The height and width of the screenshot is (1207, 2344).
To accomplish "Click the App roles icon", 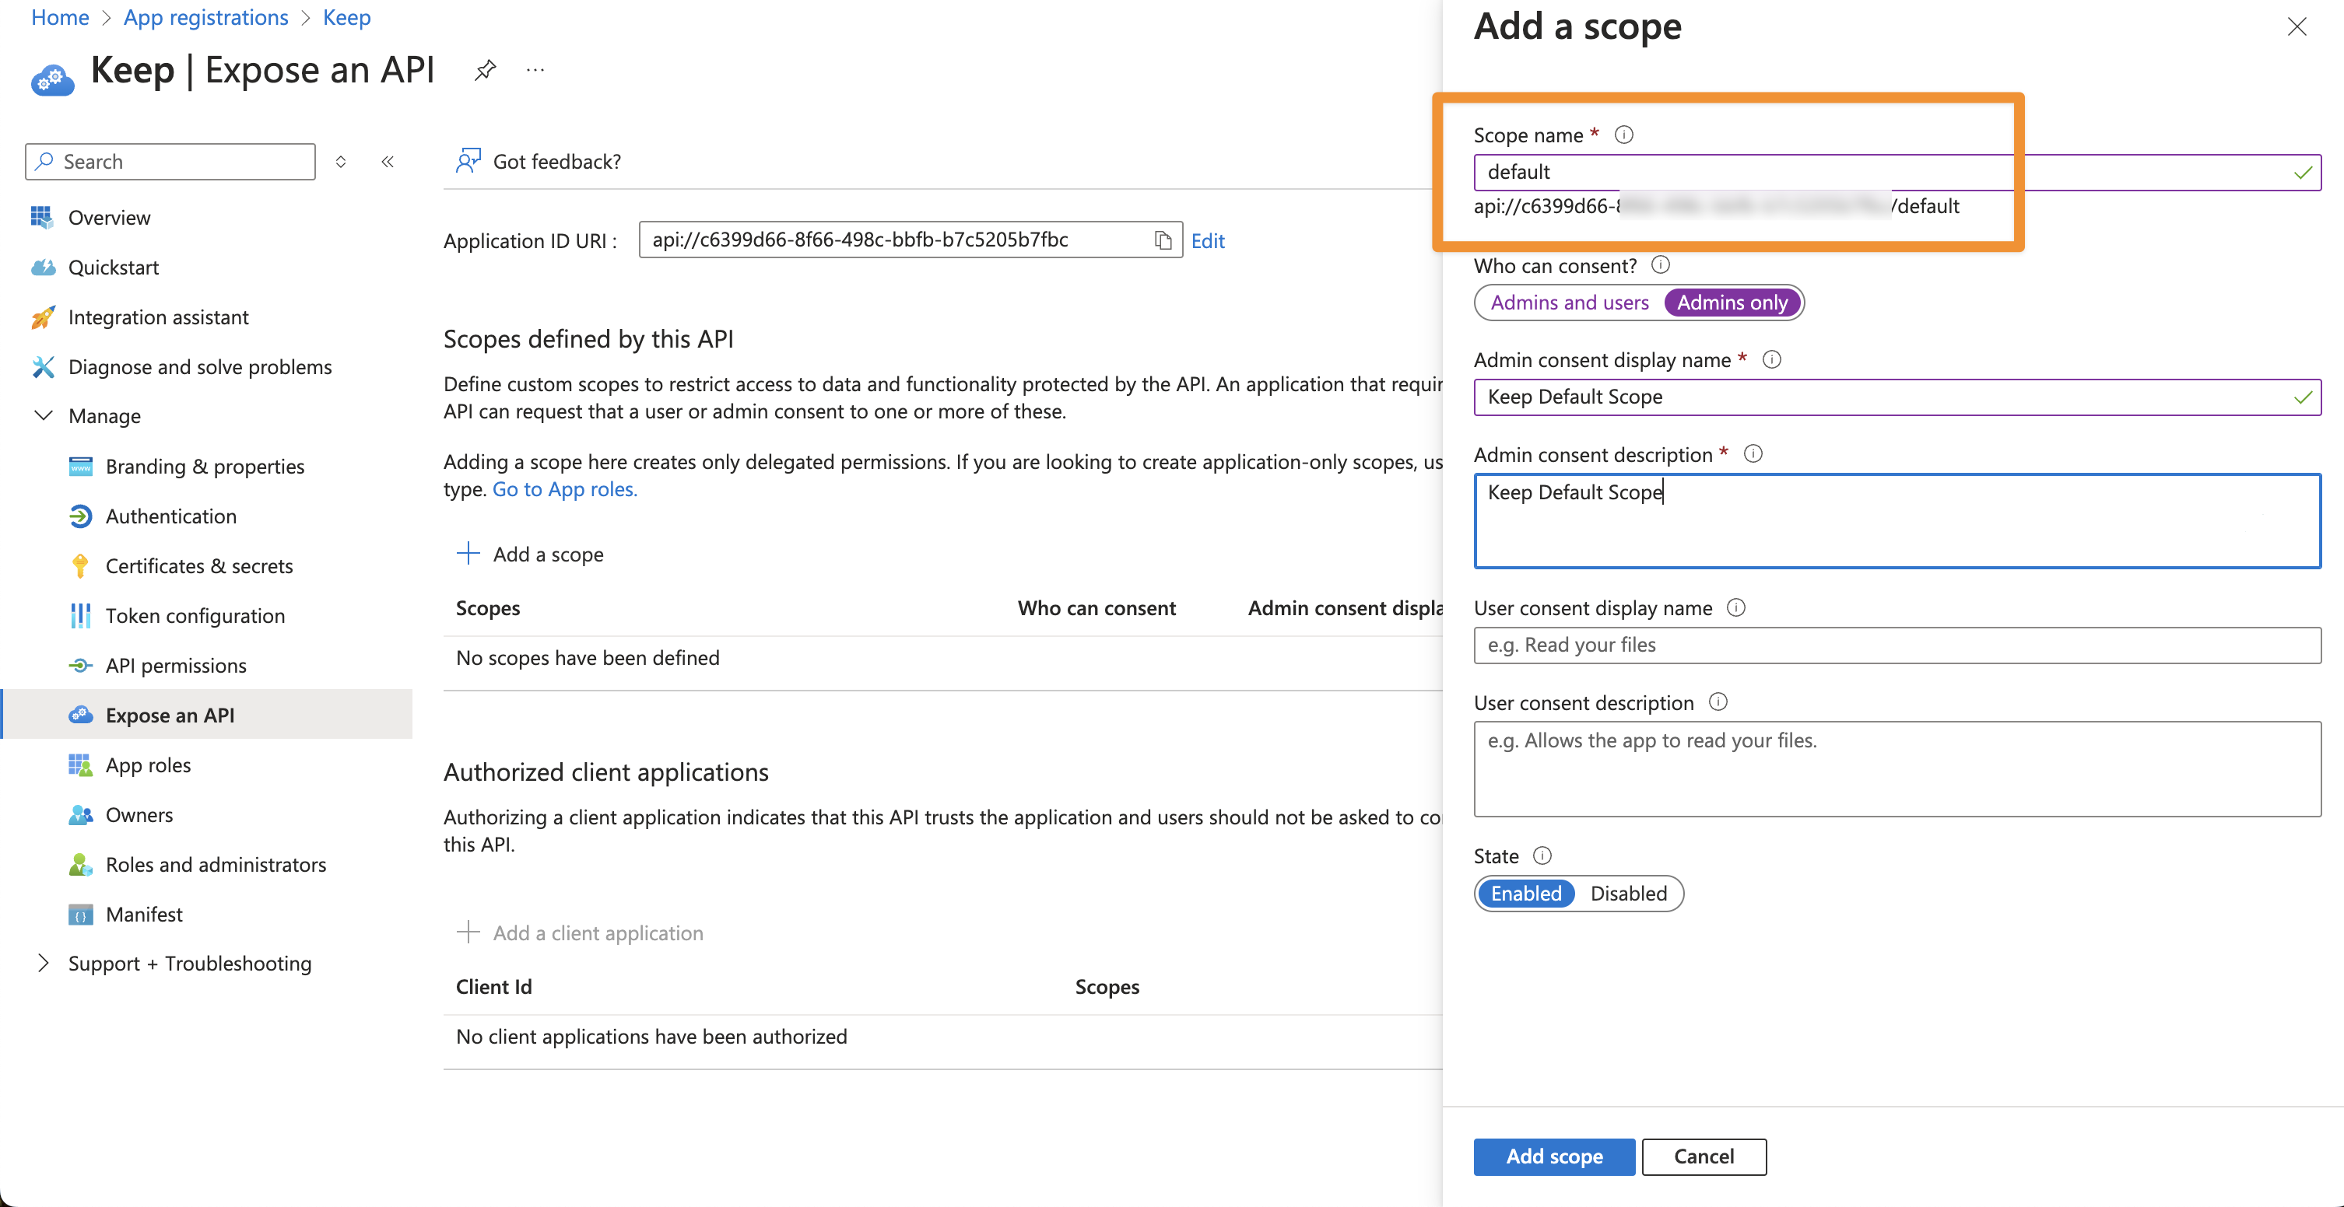I will pyautogui.click(x=80, y=765).
